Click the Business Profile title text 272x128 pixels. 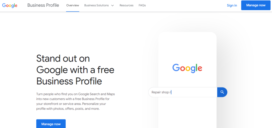click(43, 5)
